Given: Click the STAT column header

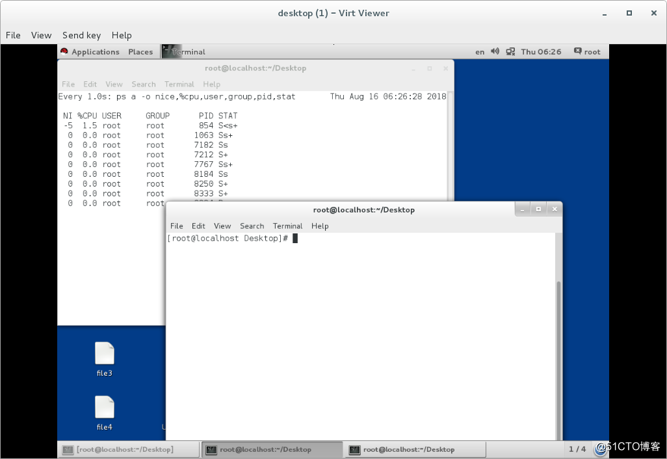Looking at the screenshot, I should click(x=228, y=116).
